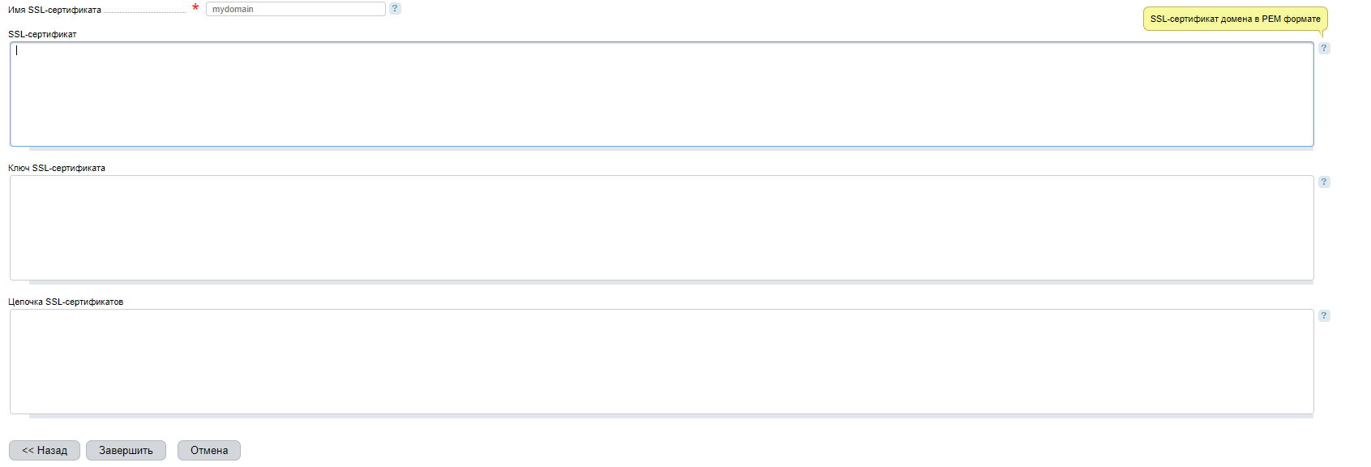Click the resize bar under the Ключ SSL-сертификата area
This screenshot has width=1371, height=467.
coord(671,283)
